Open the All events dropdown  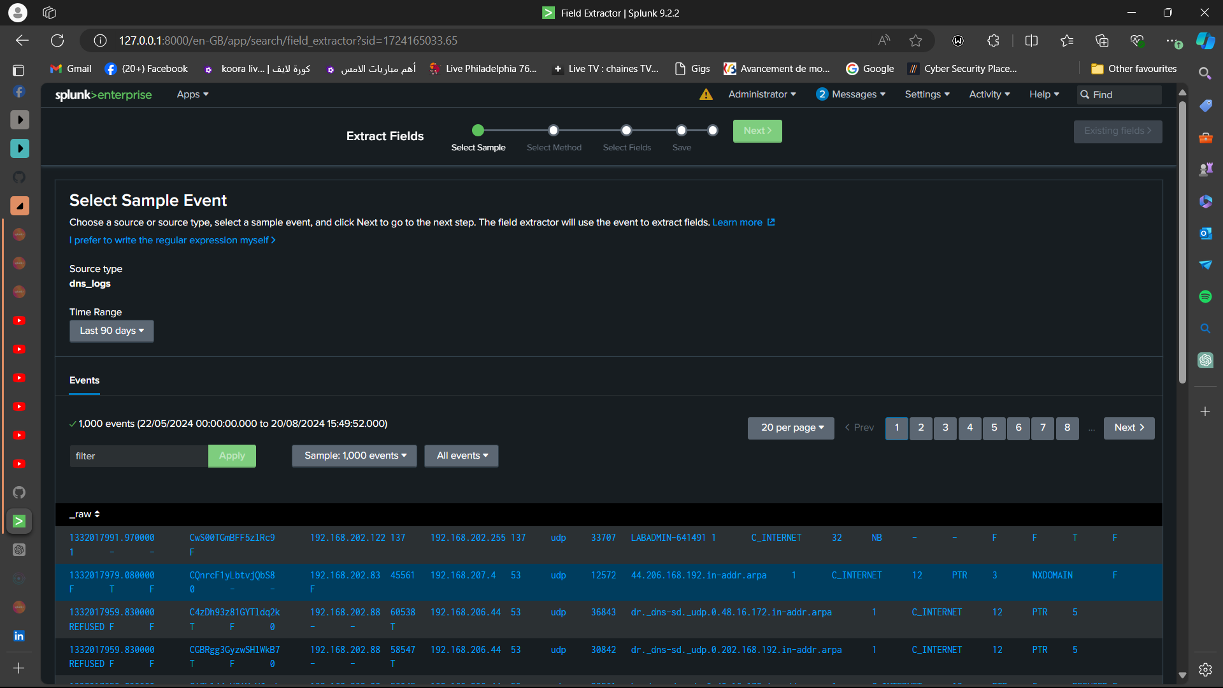click(462, 456)
